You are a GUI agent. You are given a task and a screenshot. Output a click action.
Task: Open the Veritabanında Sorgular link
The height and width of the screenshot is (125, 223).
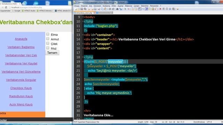[21, 80]
